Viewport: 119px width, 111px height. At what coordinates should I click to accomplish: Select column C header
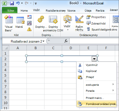(53, 48)
